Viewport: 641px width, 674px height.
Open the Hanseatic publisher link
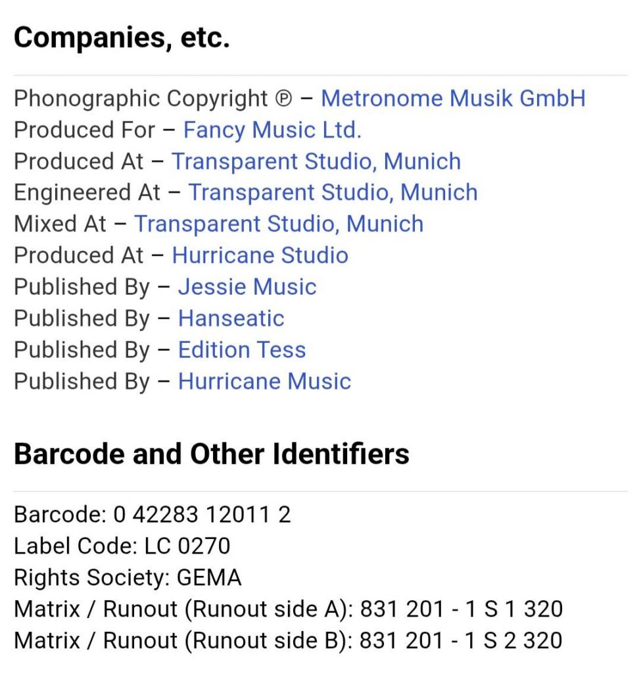point(231,319)
